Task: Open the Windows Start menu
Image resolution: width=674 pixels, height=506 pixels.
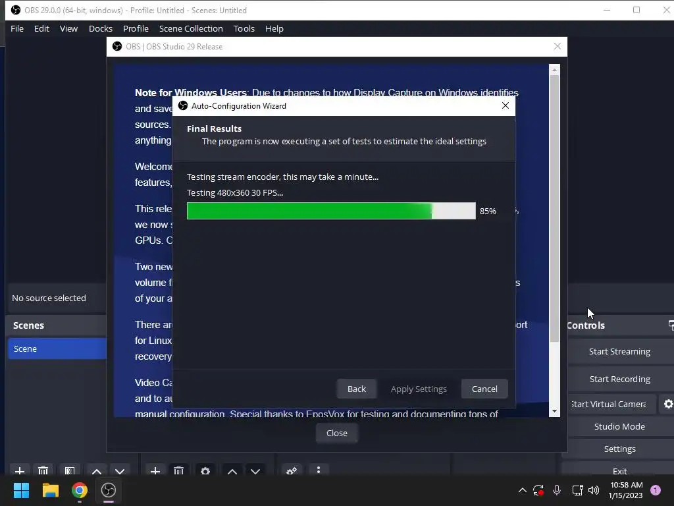Action: 21,490
